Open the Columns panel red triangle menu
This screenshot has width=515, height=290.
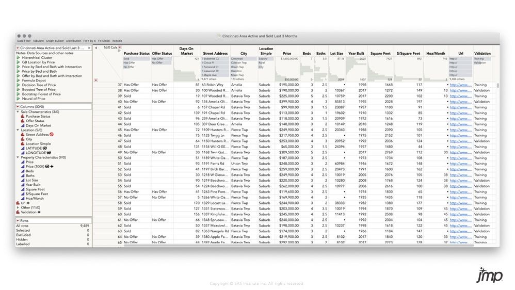(18, 107)
